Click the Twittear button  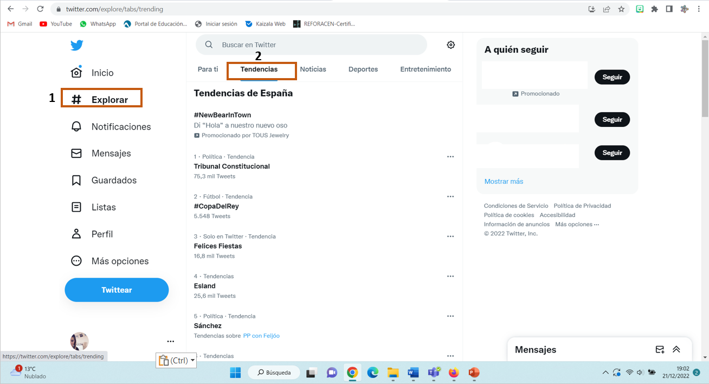click(x=117, y=290)
